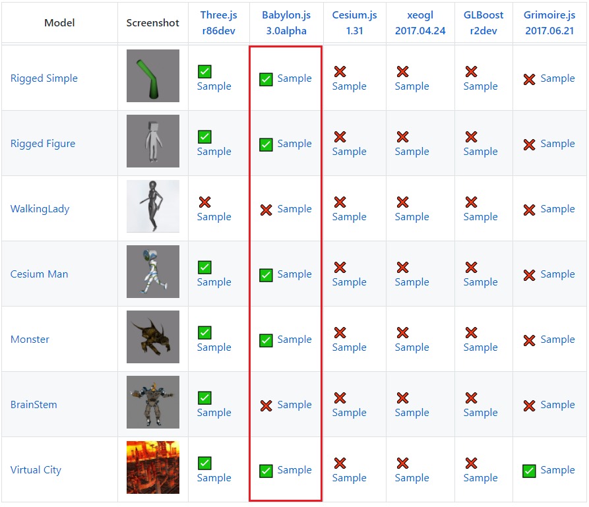Click the red X in Three.js WalkingLady cell
This screenshot has width=589, height=507.
pyautogui.click(x=204, y=202)
